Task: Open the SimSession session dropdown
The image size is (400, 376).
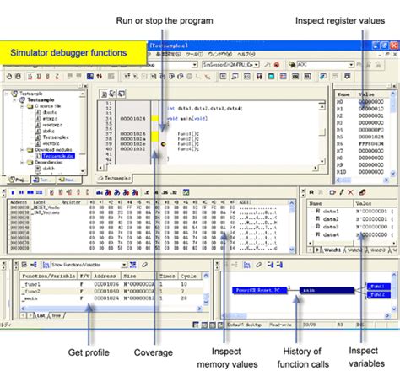Action: click(x=257, y=65)
